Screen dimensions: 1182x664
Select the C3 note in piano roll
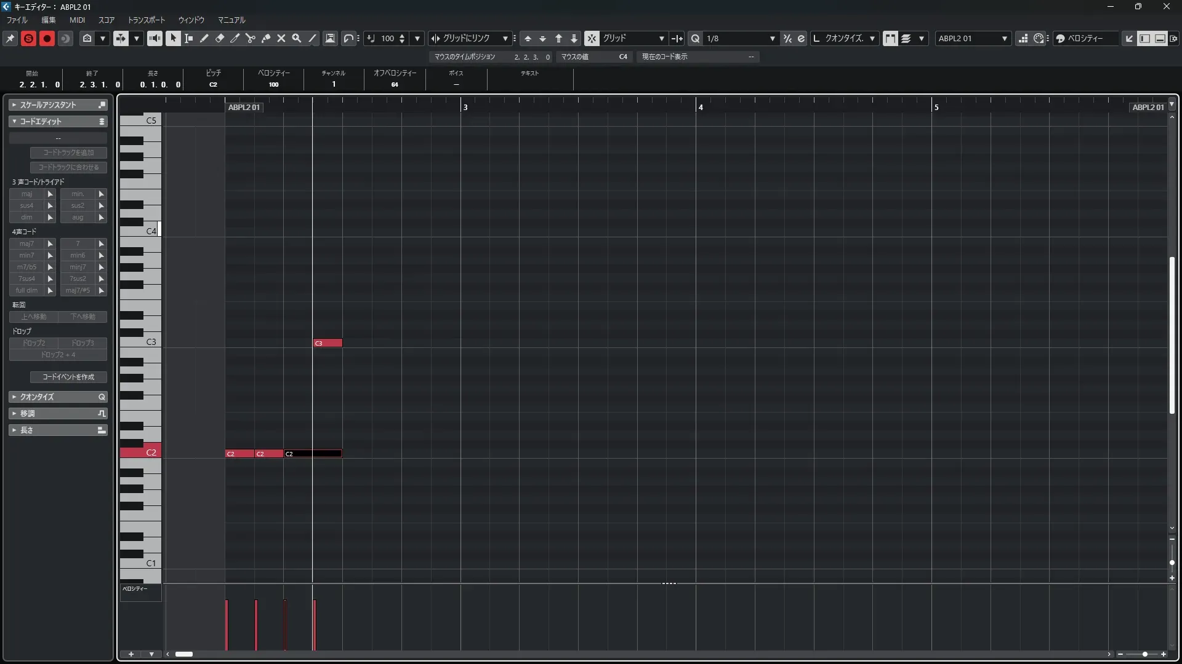point(328,343)
